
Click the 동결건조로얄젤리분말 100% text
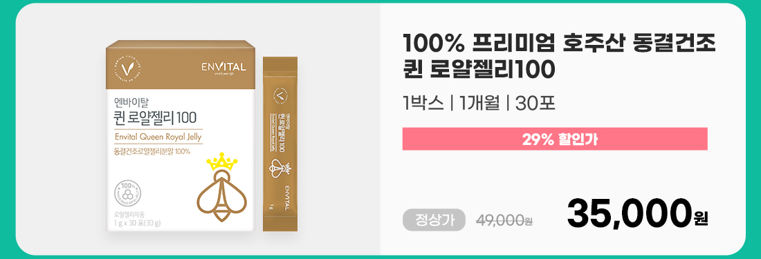152,151
